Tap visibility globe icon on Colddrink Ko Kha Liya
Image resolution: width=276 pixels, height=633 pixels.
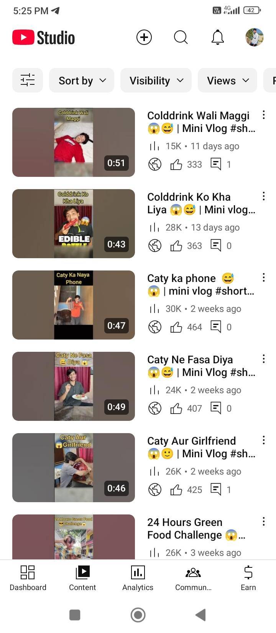pyautogui.click(x=155, y=246)
